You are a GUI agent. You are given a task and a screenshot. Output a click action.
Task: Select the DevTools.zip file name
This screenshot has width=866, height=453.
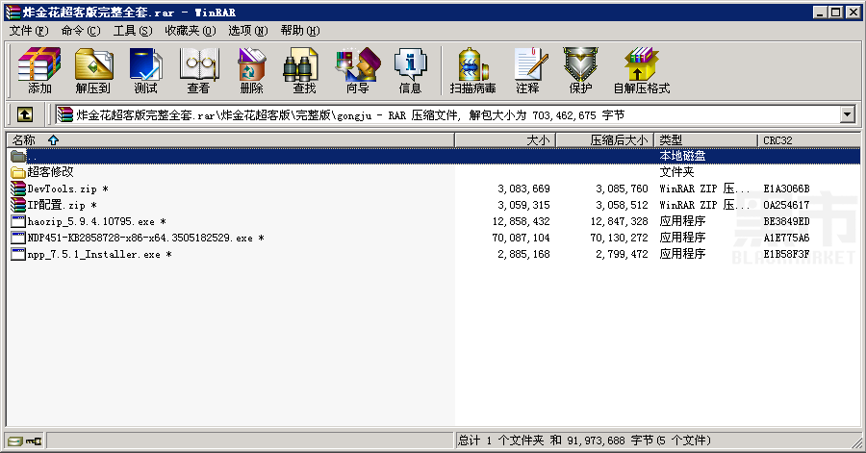click(x=67, y=189)
